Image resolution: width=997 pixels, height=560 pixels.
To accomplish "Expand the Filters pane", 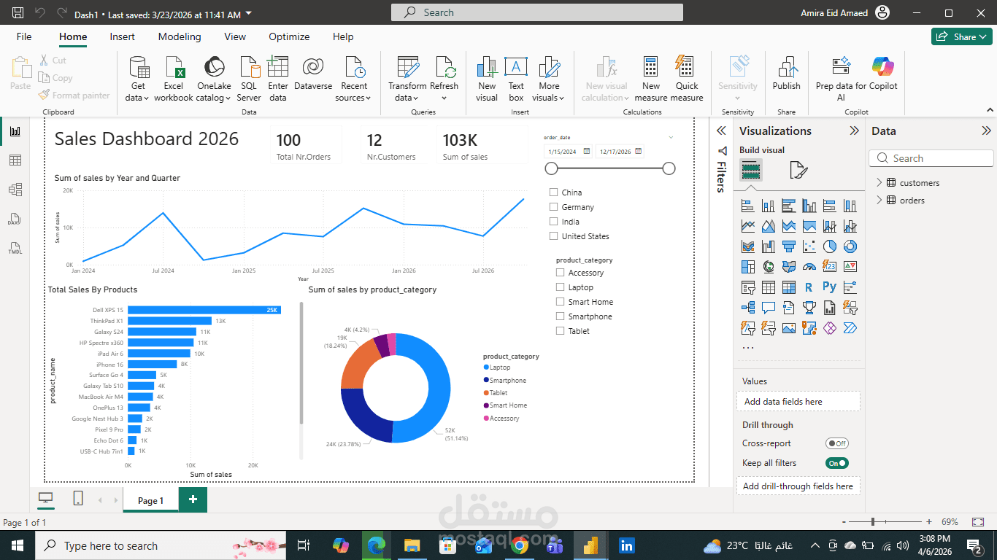I will (x=721, y=131).
